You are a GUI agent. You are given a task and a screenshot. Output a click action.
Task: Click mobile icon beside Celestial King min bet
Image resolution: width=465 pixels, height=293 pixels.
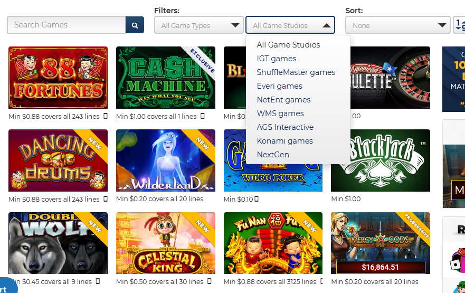pos(210,281)
